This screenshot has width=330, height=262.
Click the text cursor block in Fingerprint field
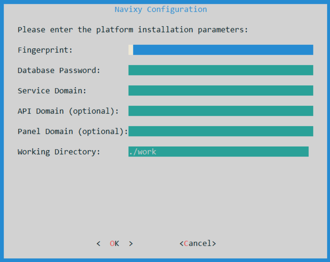tap(131, 50)
